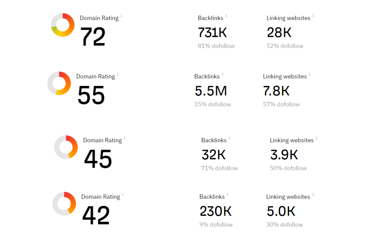The width and height of the screenshot is (392, 239).
Task: Click info icon next to Backlinks 230K
Action: pyautogui.click(x=228, y=194)
